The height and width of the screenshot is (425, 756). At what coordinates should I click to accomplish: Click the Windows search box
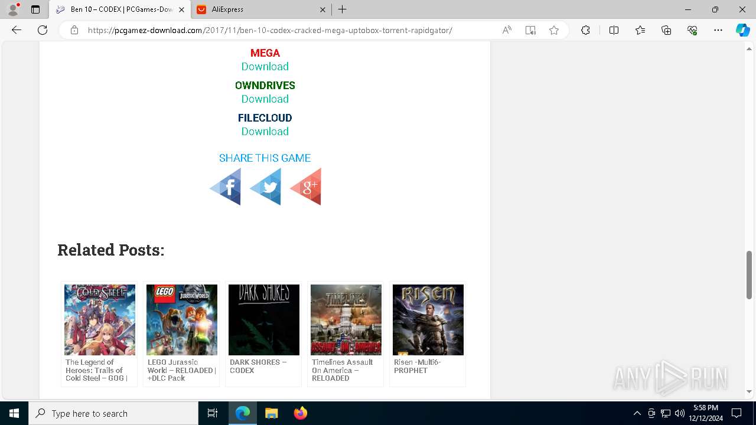(x=113, y=413)
